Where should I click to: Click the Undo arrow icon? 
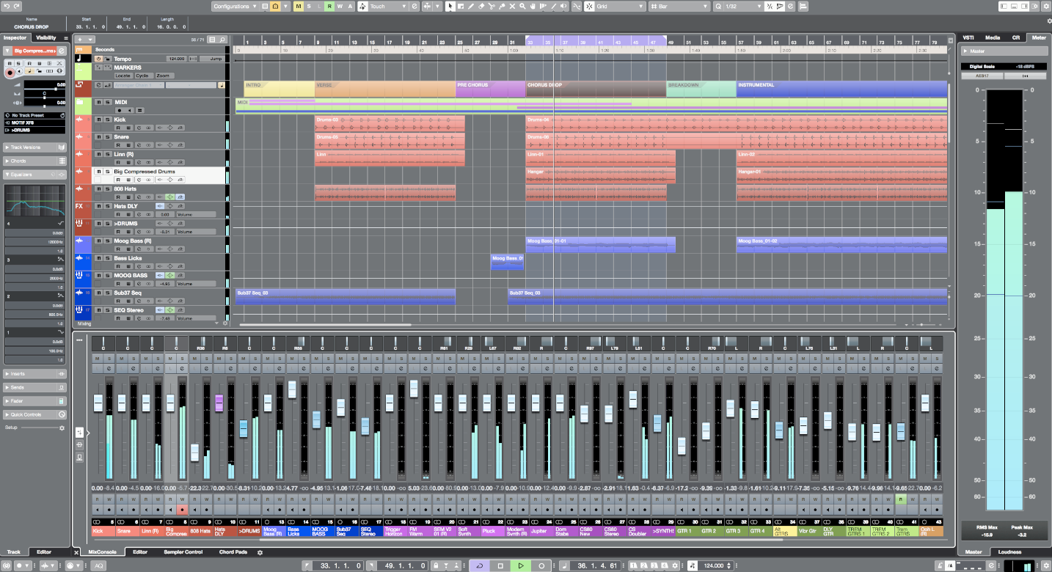[7, 6]
